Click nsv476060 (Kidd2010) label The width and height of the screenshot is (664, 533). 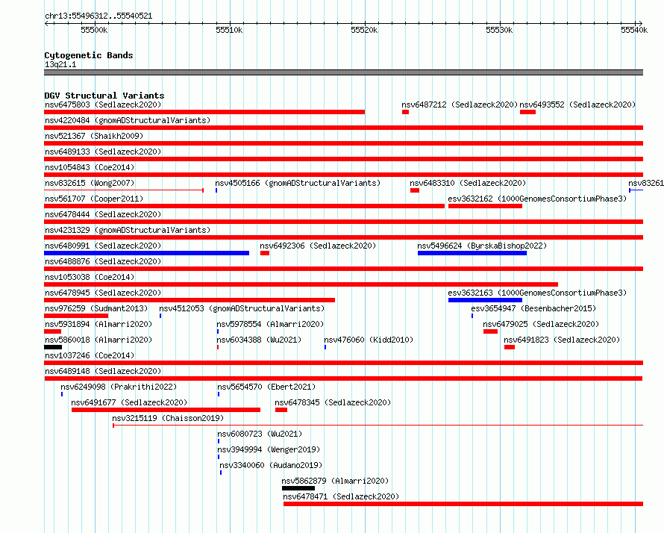[369, 340]
